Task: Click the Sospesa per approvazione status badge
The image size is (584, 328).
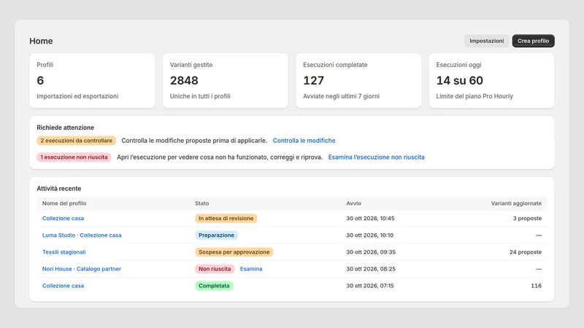Action: coord(234,252)
